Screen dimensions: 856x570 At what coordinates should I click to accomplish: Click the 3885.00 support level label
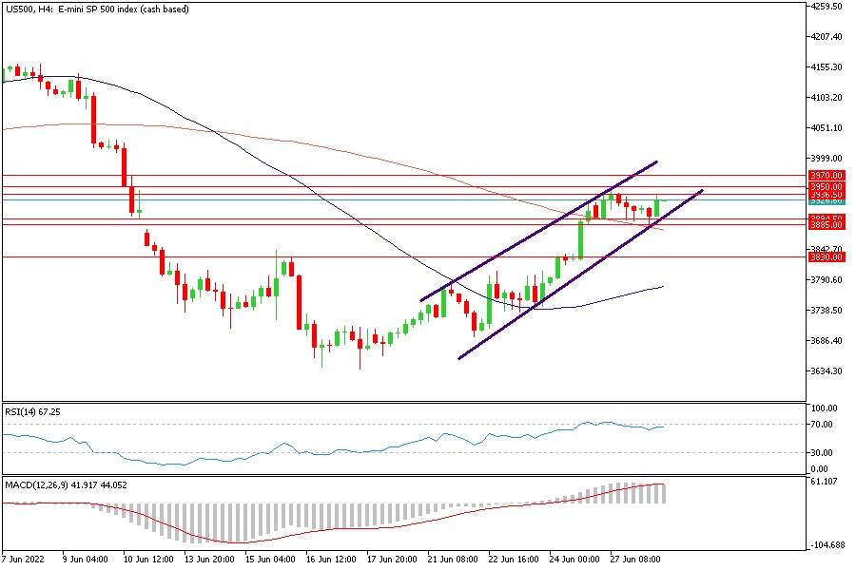pos(826,225)
